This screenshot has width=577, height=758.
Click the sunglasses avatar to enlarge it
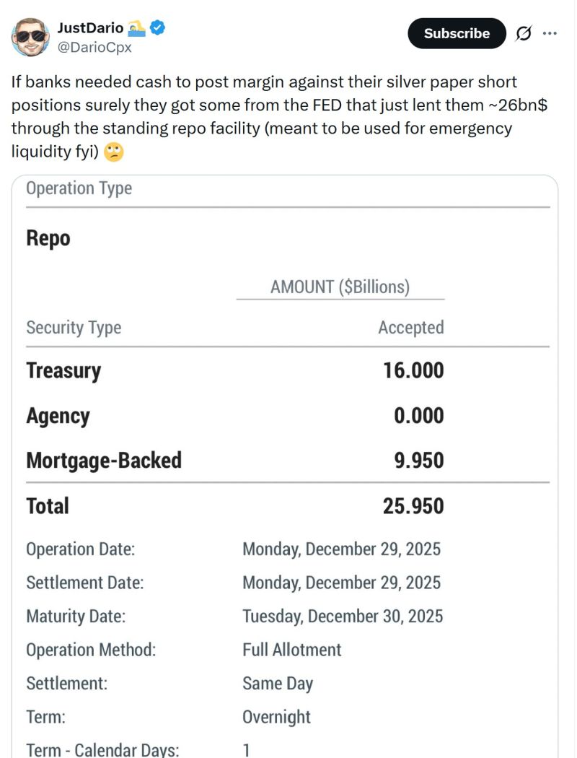29,33
